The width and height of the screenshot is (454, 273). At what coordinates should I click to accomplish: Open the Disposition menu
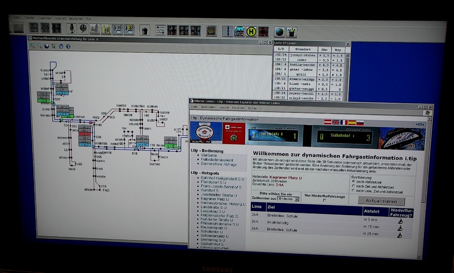point(45,18)
